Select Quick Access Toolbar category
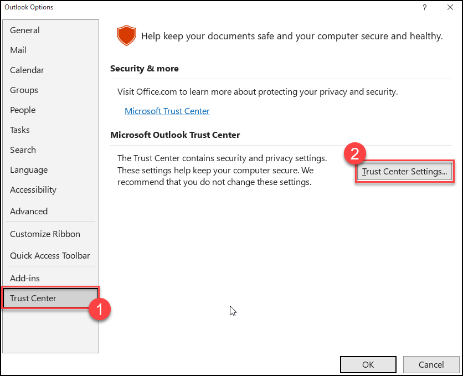The image size is (463, 376). [50, 256]
